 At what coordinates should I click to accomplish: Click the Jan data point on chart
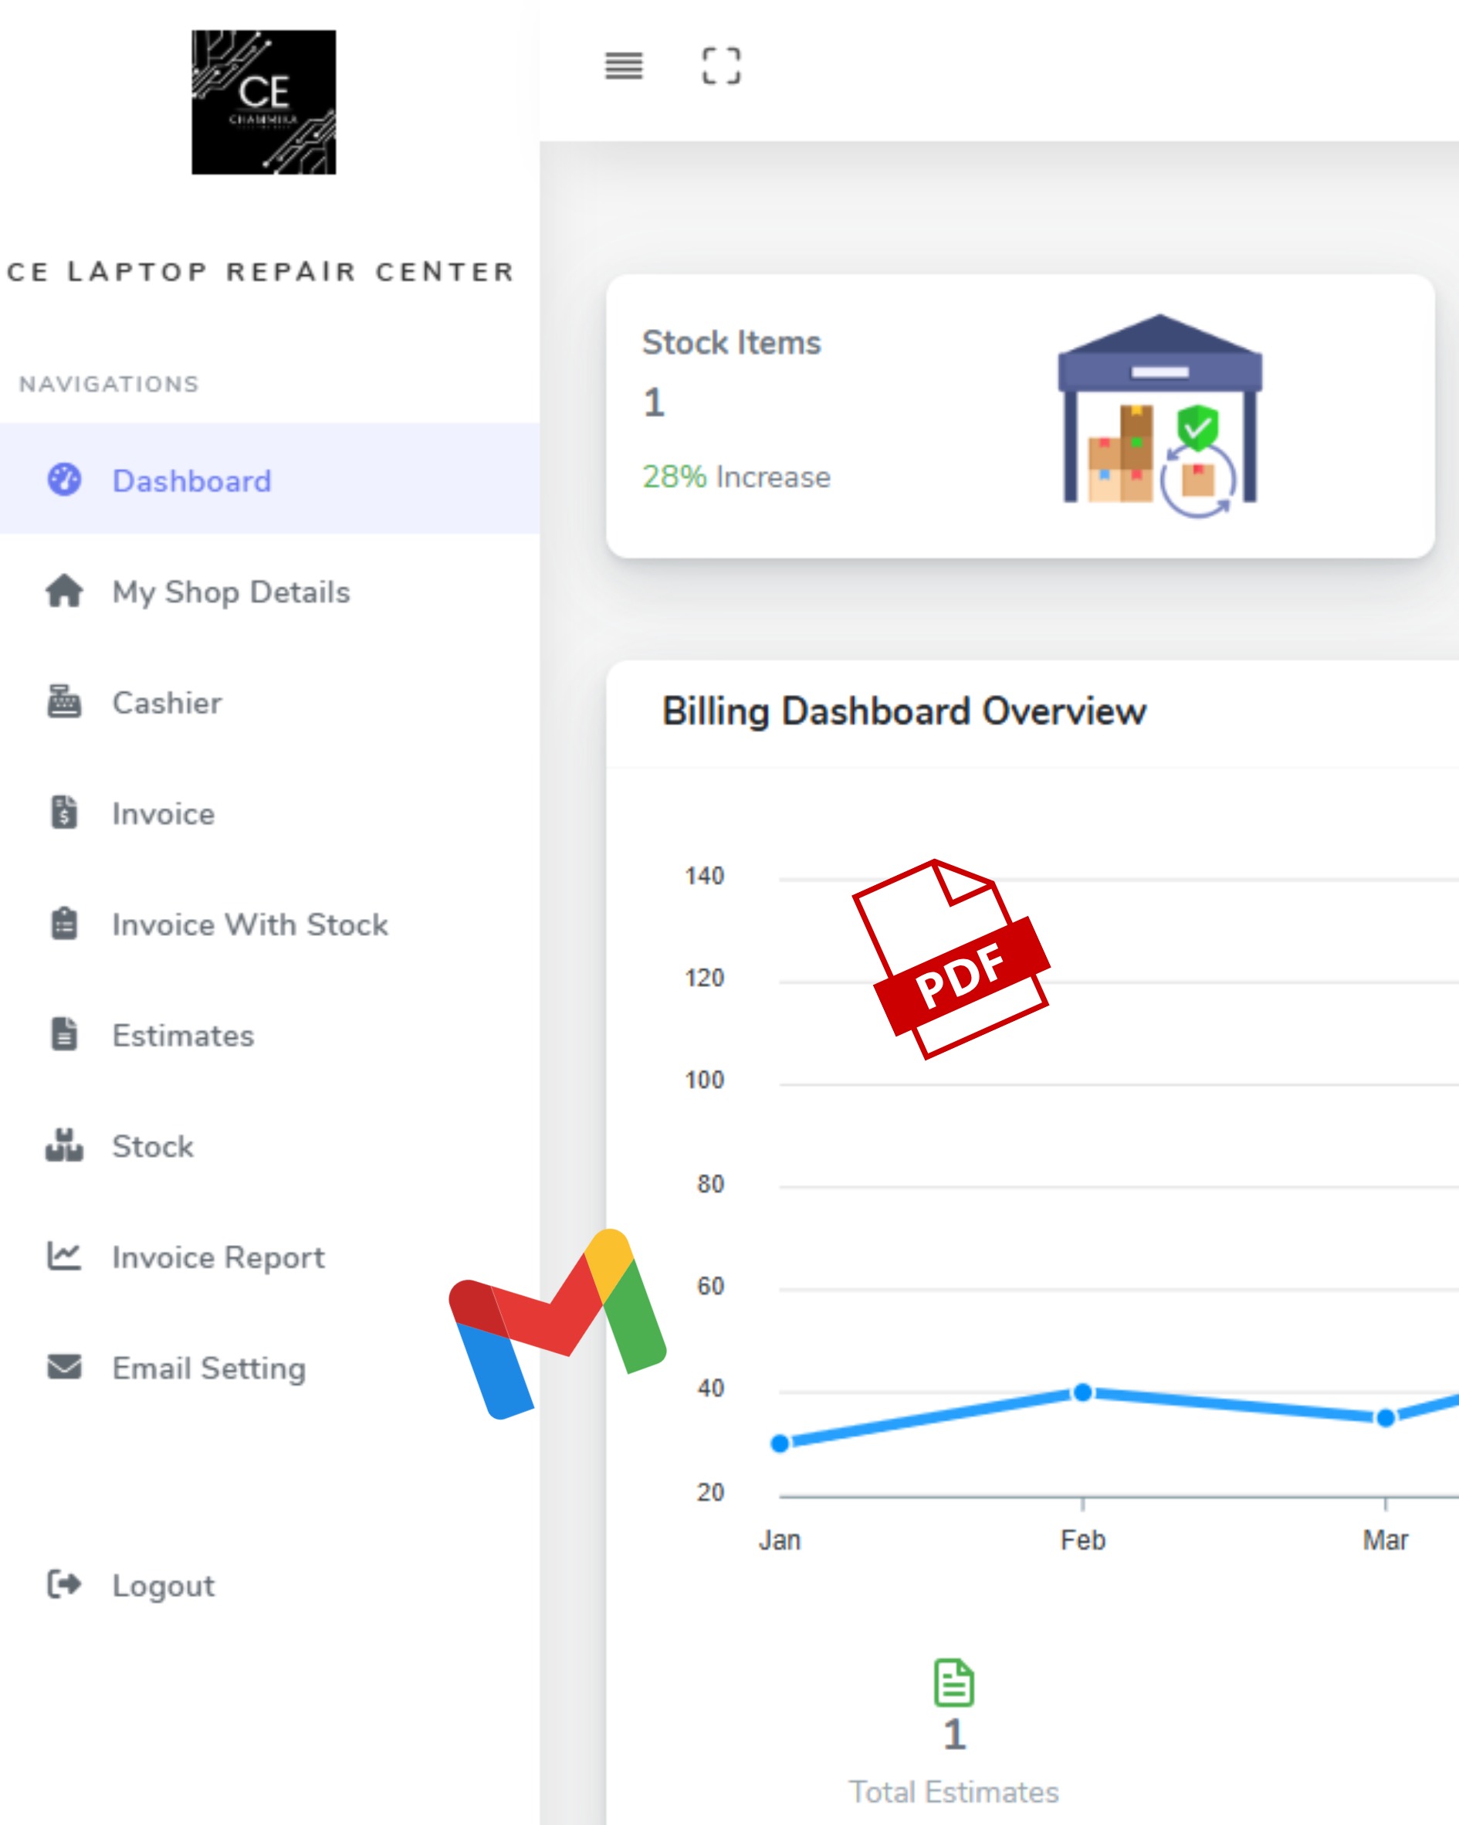(780, 1443)
